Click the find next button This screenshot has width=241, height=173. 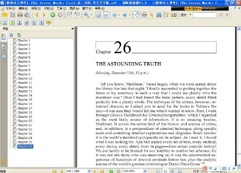tap(228, 15)
